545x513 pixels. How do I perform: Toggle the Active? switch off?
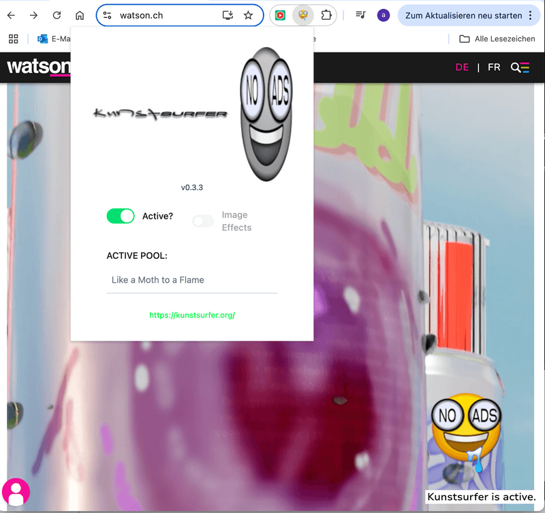pyautogui.click(x=121, y=216)
